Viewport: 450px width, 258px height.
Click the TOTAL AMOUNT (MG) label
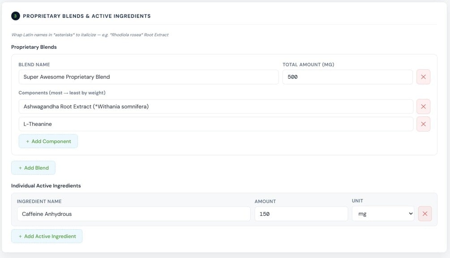(308, 64)
